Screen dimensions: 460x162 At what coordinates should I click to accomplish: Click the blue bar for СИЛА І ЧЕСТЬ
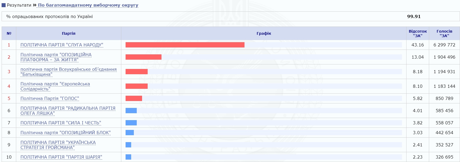[x=131, y=123]
